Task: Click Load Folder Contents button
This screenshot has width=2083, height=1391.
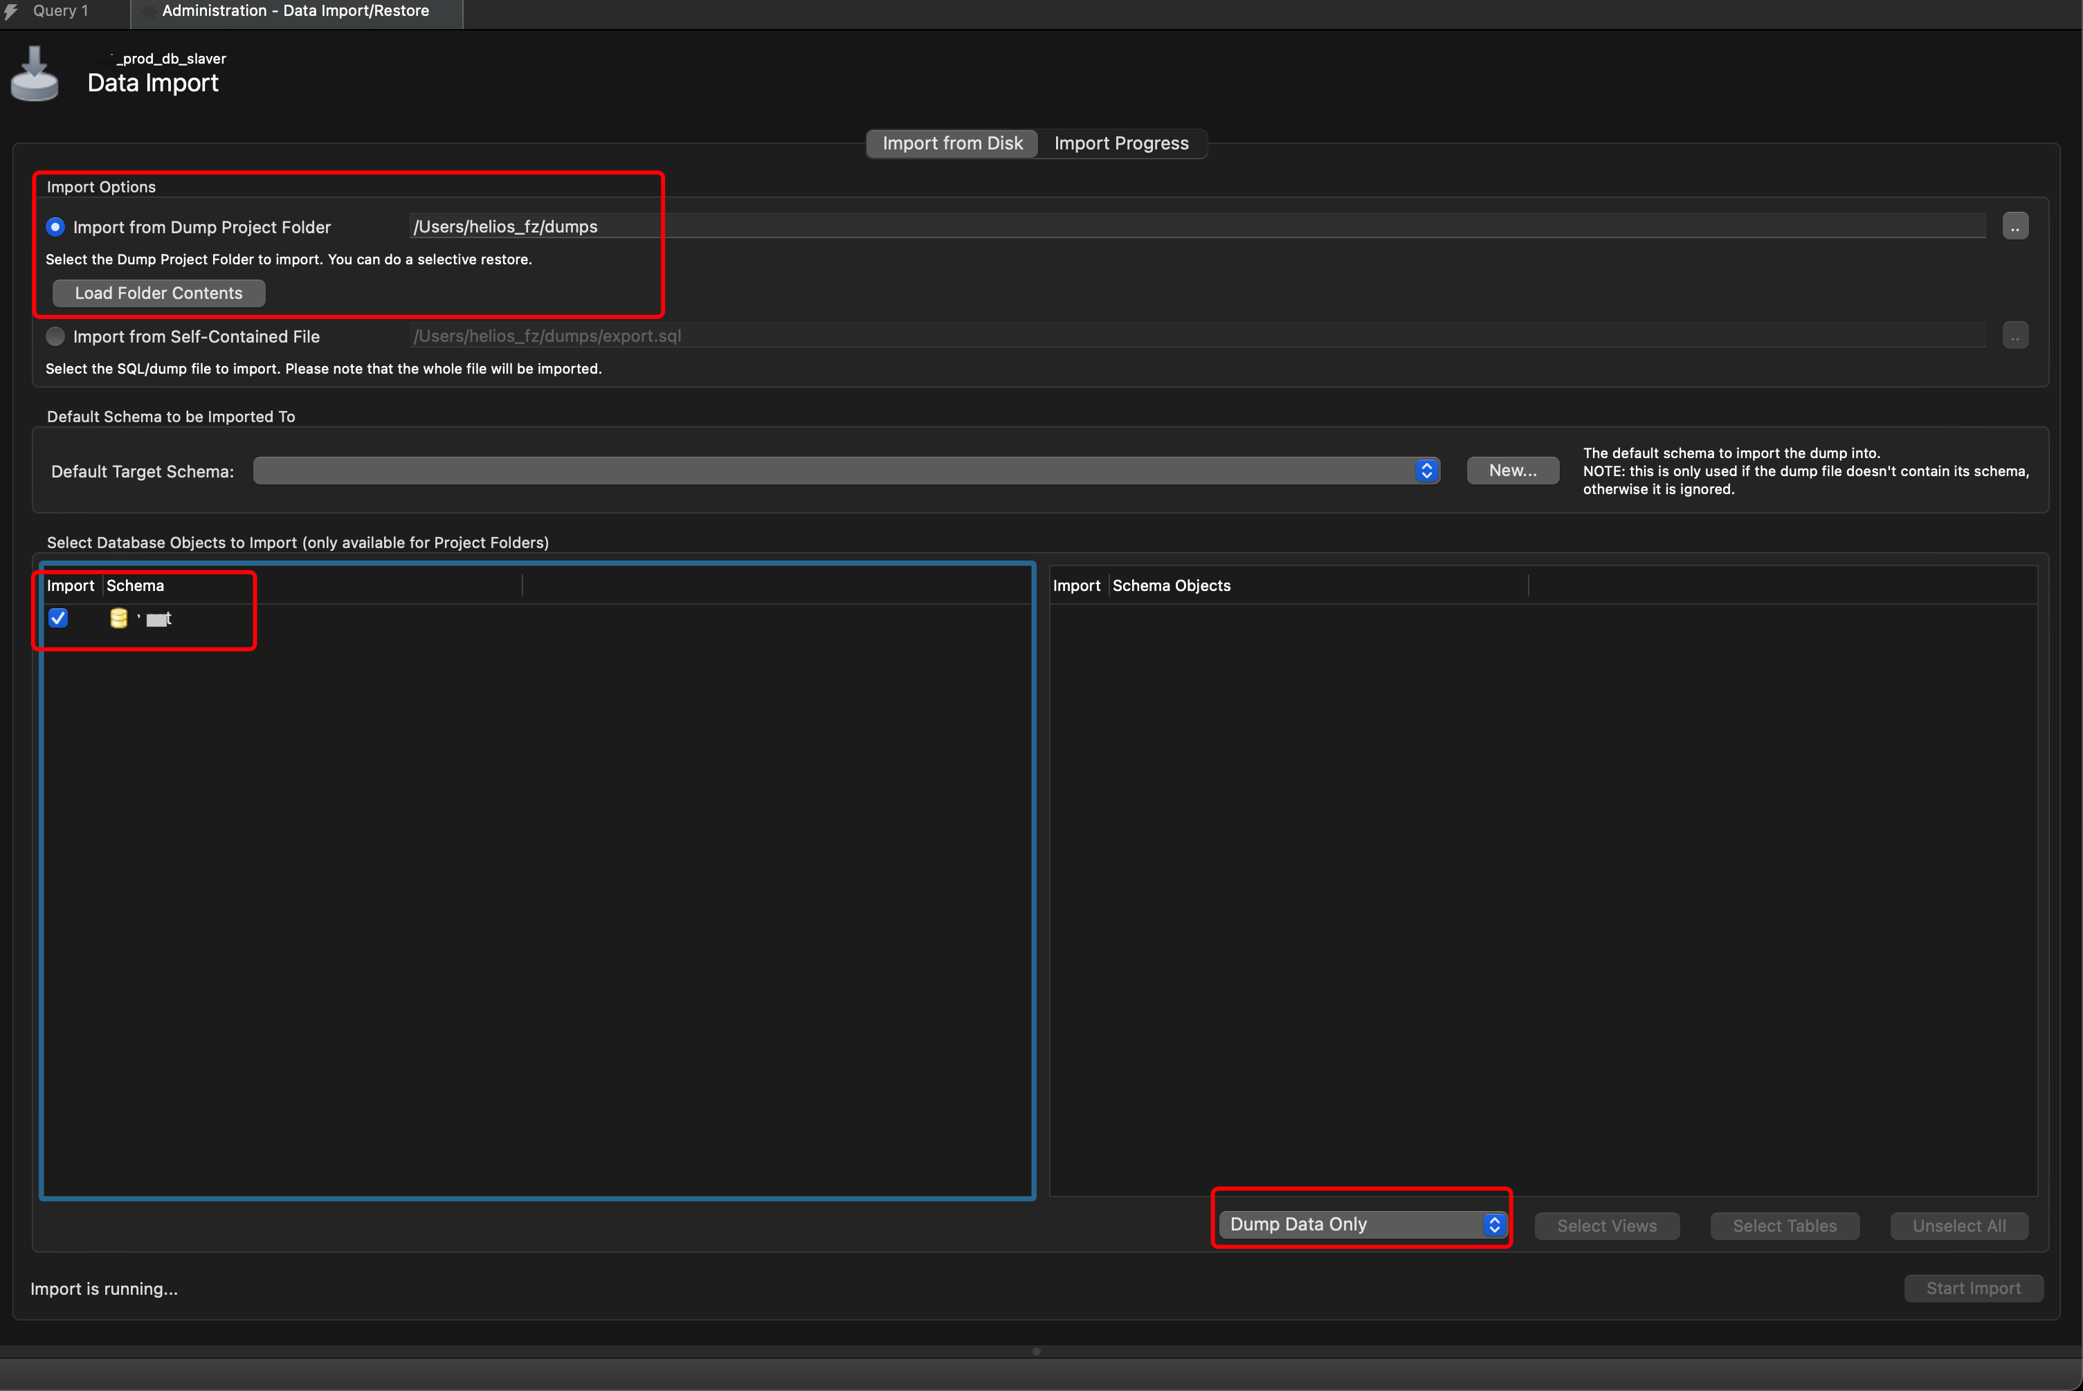Action: tap(158, 293)
